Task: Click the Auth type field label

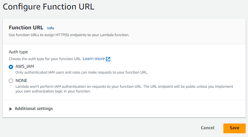Action: [18, 52]
